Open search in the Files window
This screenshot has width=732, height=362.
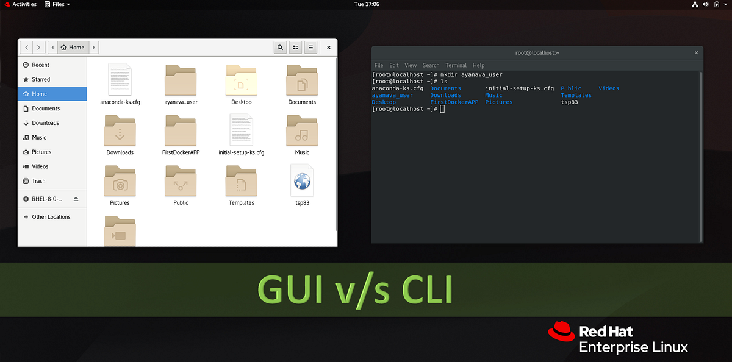click(280, 47)
